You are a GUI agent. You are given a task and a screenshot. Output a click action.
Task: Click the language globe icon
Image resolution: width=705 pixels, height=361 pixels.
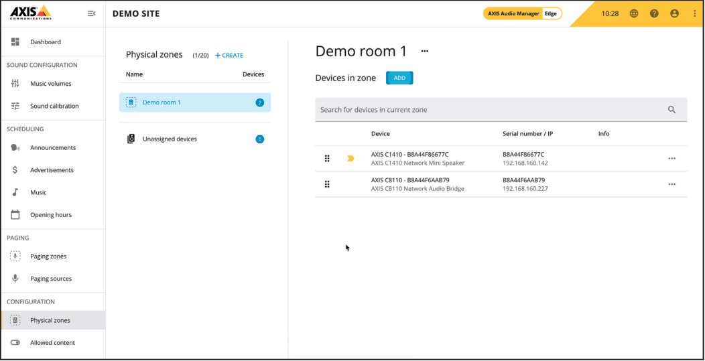pyautogui.click(x=634, y=13)
